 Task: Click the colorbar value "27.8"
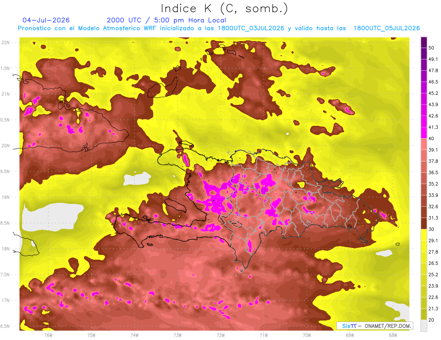tap(433, 252)
